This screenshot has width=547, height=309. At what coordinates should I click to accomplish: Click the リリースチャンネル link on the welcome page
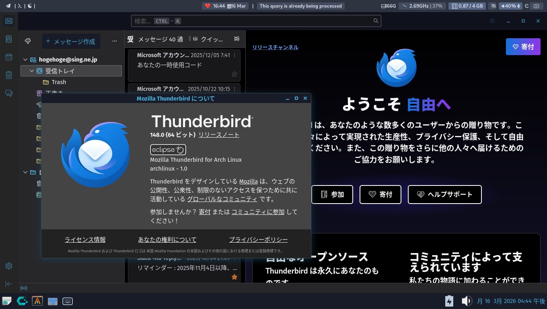click(x=276, y=47)
